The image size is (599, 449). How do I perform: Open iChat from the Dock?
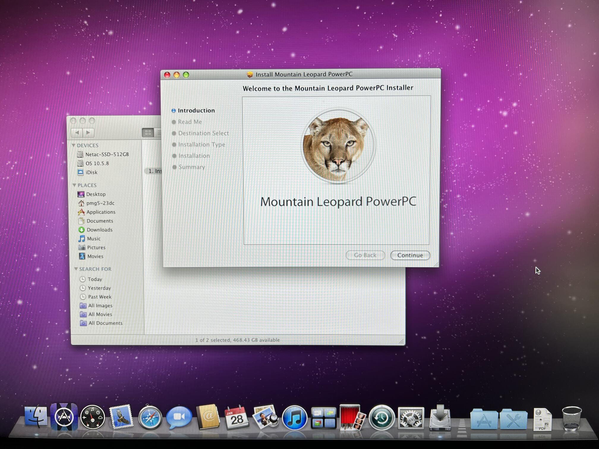point(179,417)
